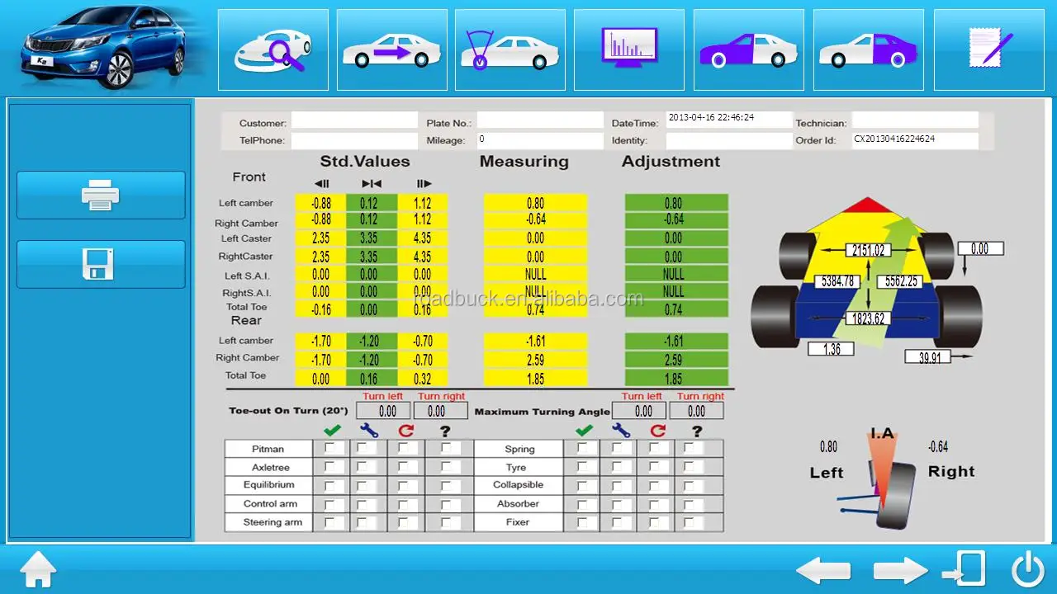Select the front Left camber measuring value
This screenshot has width=1057, height=594.
tap(535, 203)
